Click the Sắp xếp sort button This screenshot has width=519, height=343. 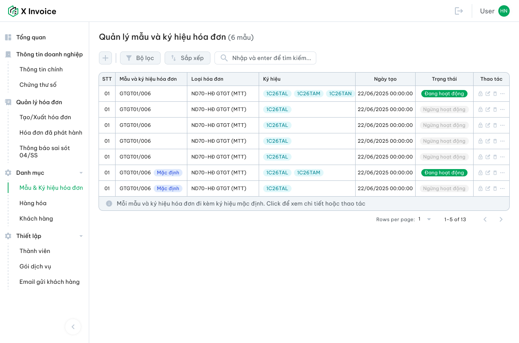[187, 58]
